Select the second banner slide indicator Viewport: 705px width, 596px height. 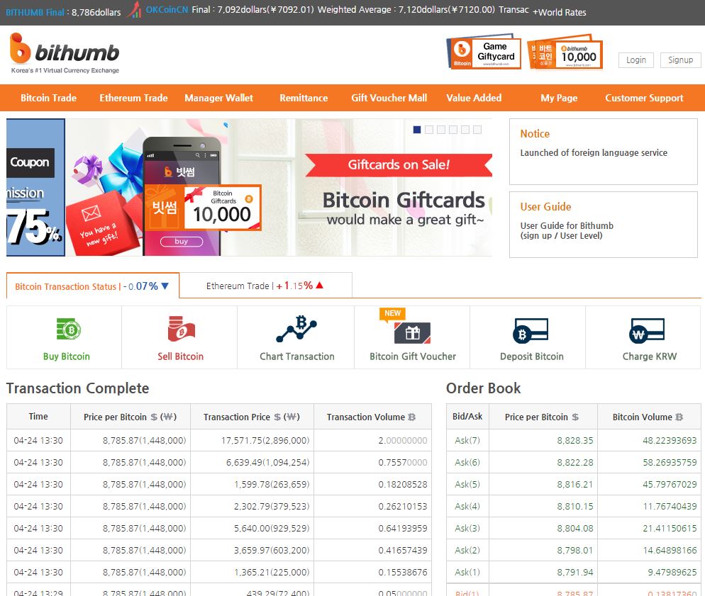click(429, 130)
